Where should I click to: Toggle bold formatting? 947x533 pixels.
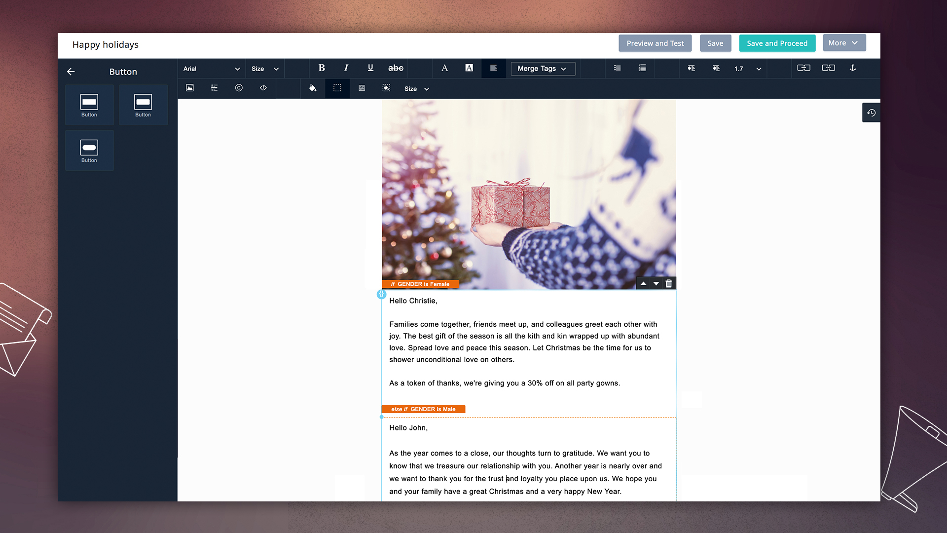pyautogui.click(x=322, y=68)
